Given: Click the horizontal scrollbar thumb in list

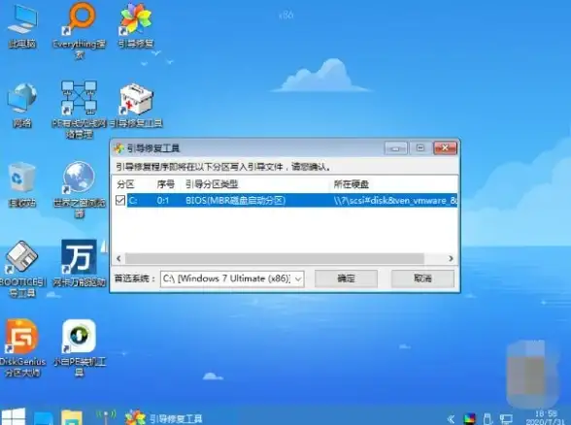Looking at the screenshot, I should click(275, 258).
